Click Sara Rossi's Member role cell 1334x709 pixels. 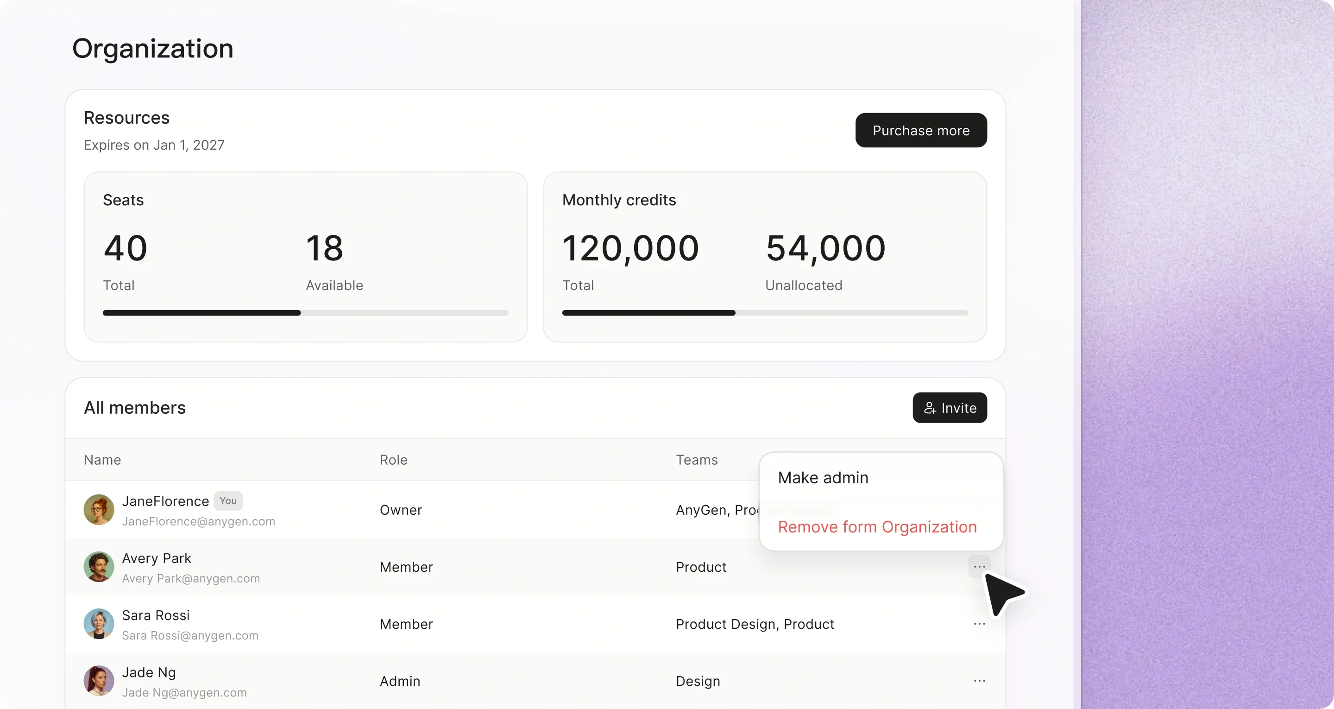pyautogui.click(x=407, y=624)
